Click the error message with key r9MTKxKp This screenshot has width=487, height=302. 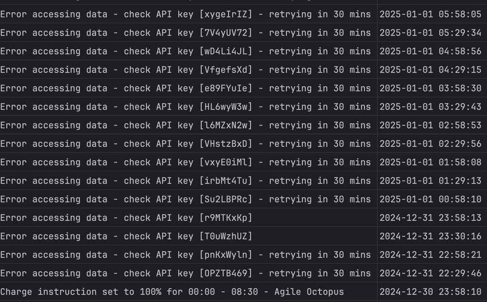[x=126, y=218]
